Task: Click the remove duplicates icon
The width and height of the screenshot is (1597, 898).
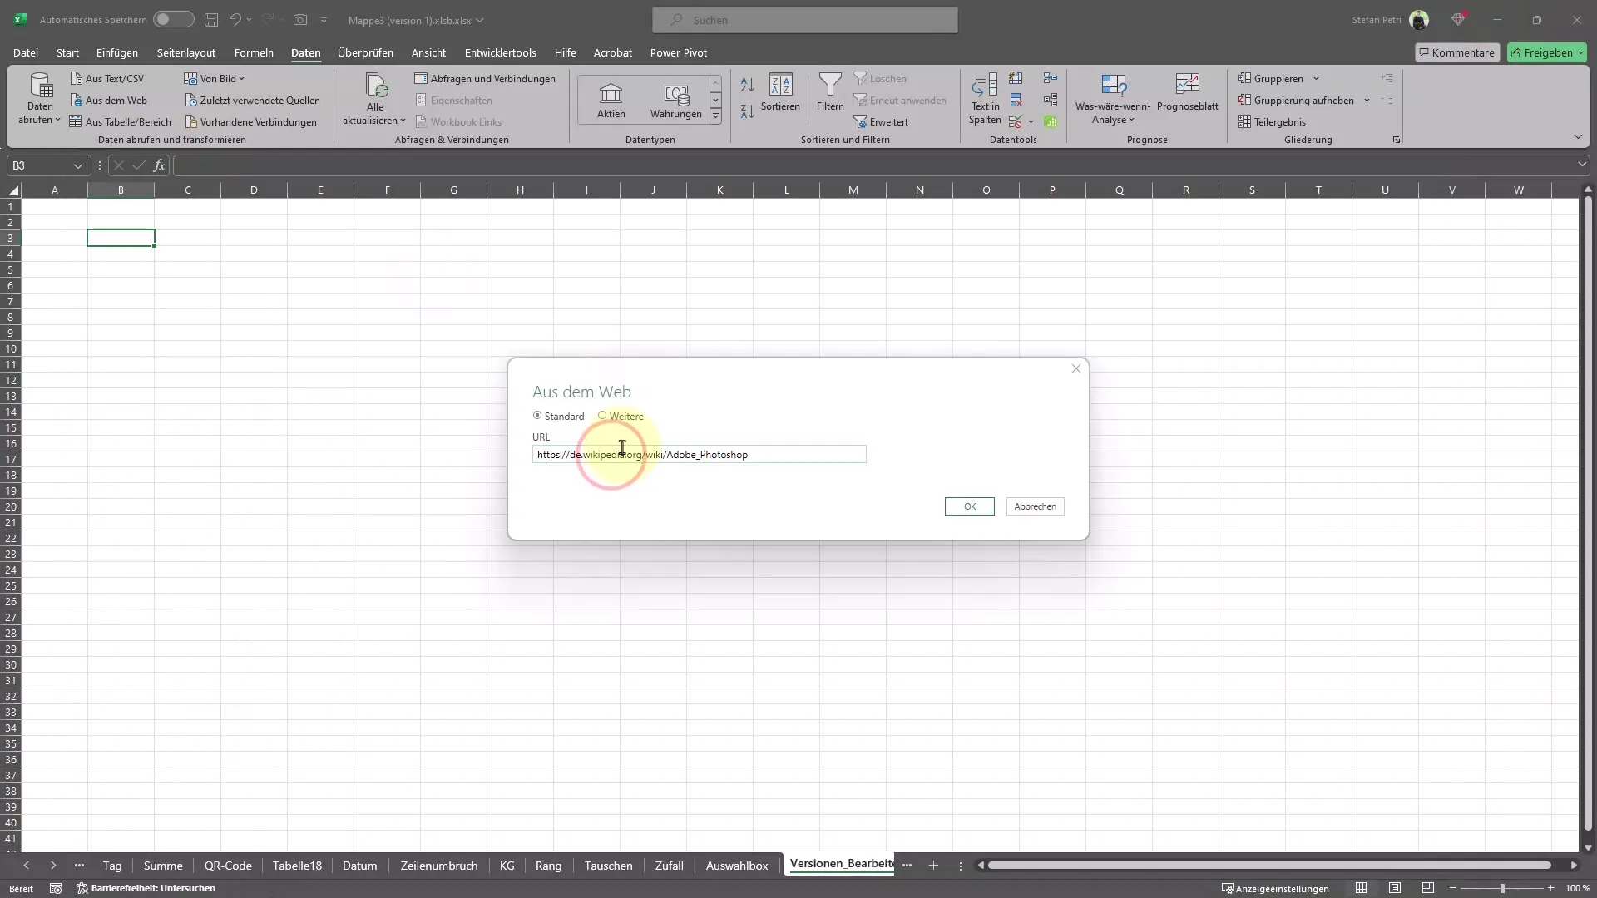Action: (x=1016, y=100)
